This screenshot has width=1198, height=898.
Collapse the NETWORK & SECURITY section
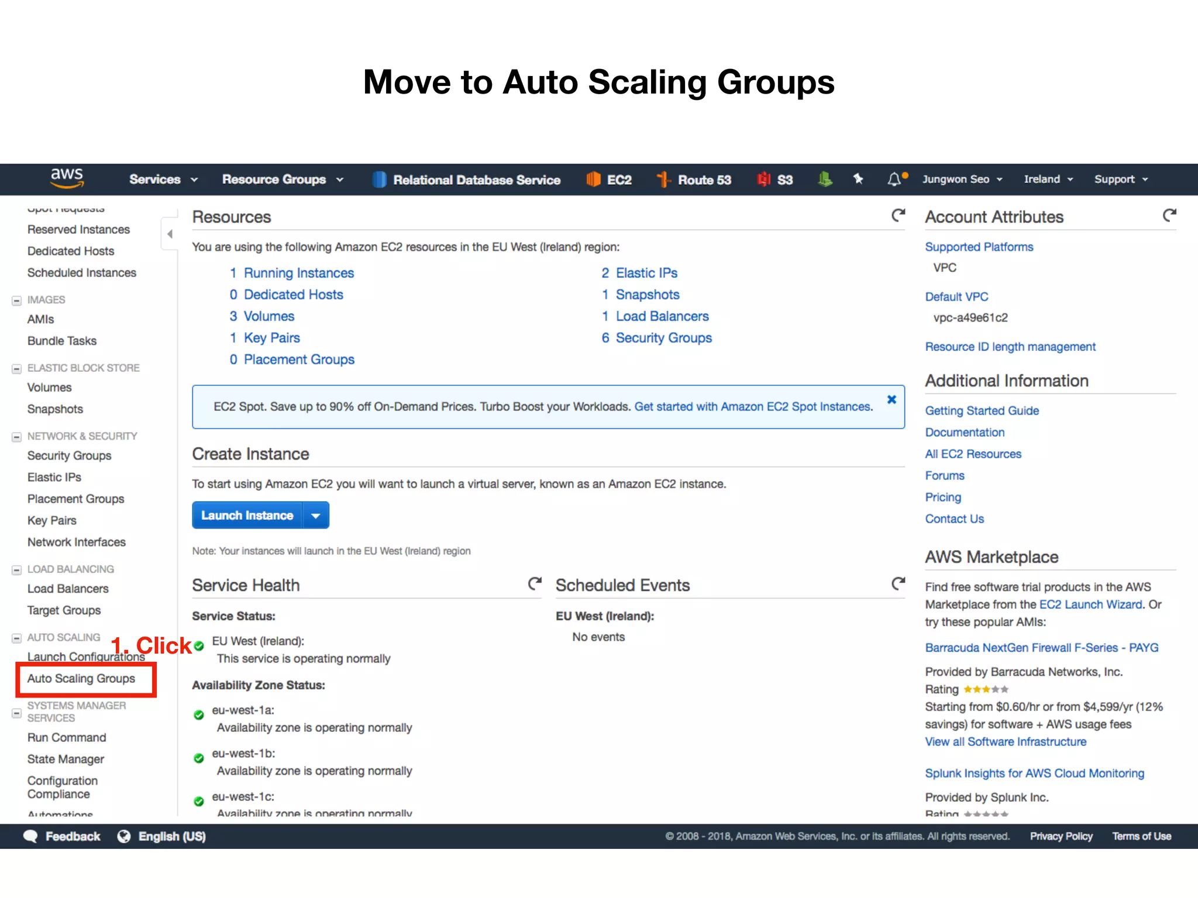pyautogui.click(x=17, y=437)
